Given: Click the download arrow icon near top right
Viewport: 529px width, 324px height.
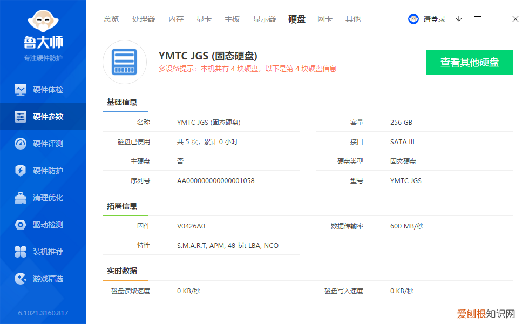Looking at the screenshot, I should (459, 19).
